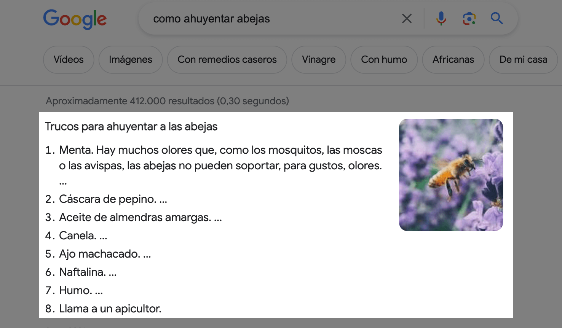
Task: Choose the Africanas filter chip
Action: pyautogui.click(x=453, y=60)
